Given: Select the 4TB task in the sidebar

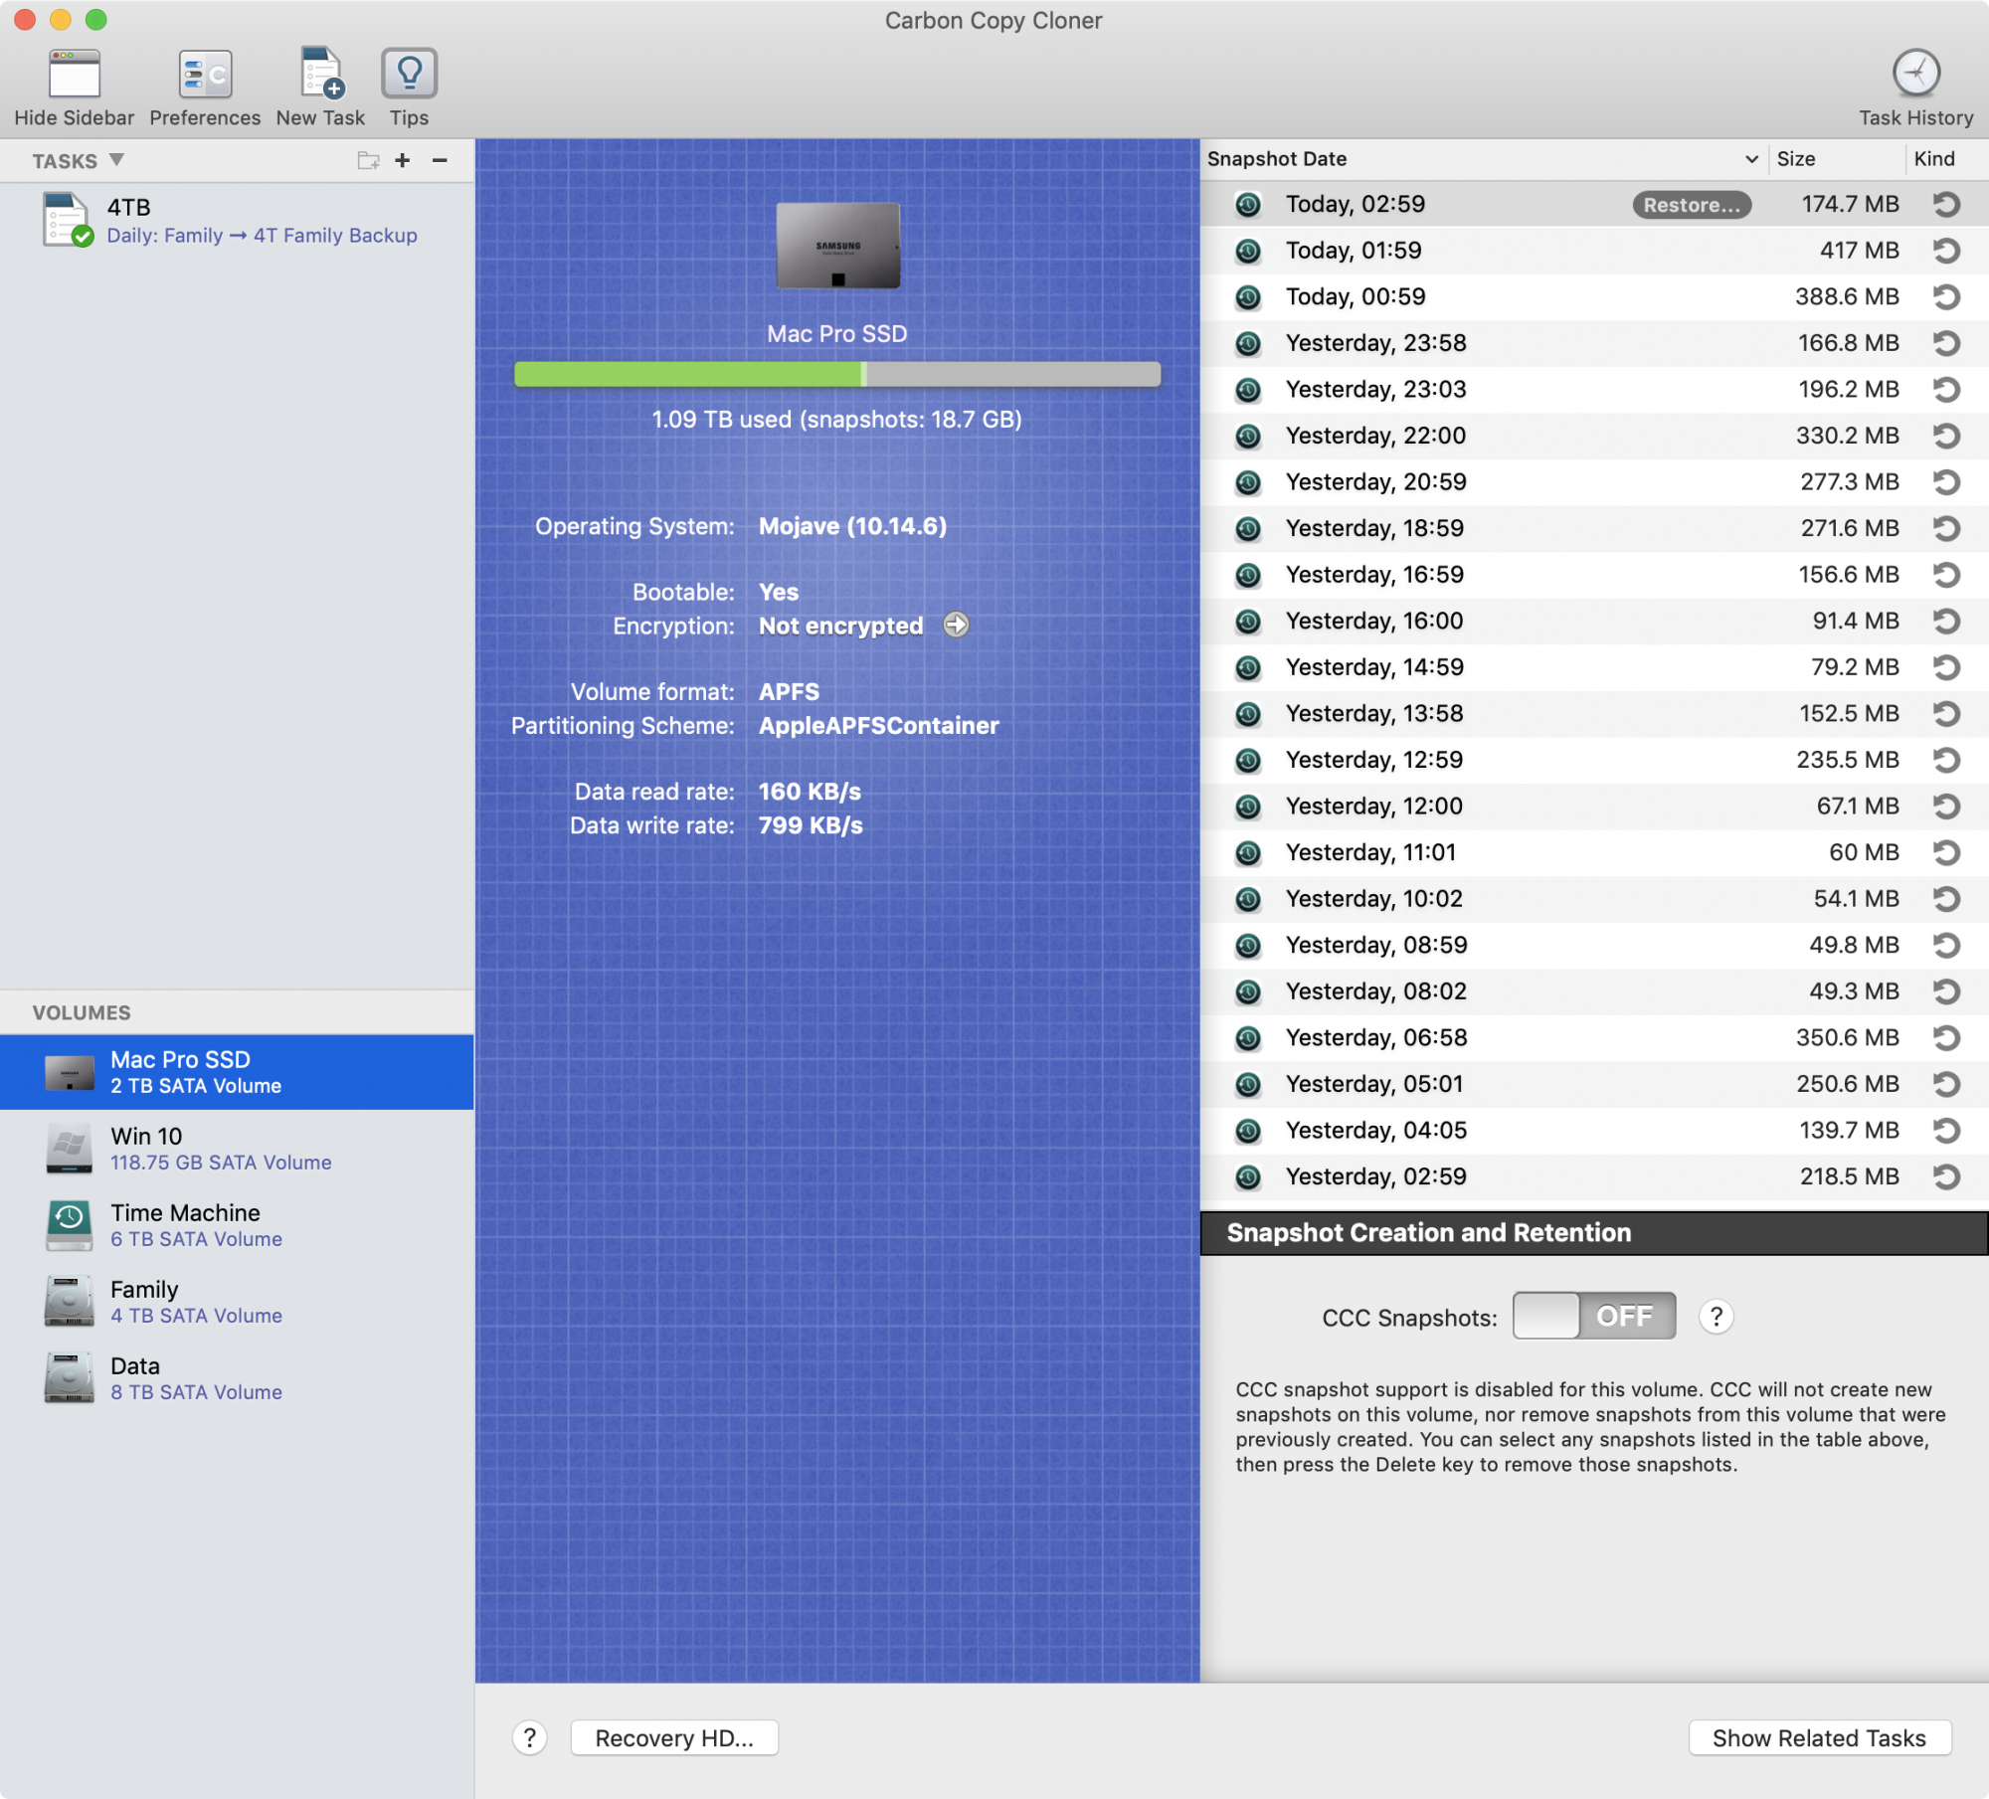Looking at the screenshot, I should click(x=237, y=221).
